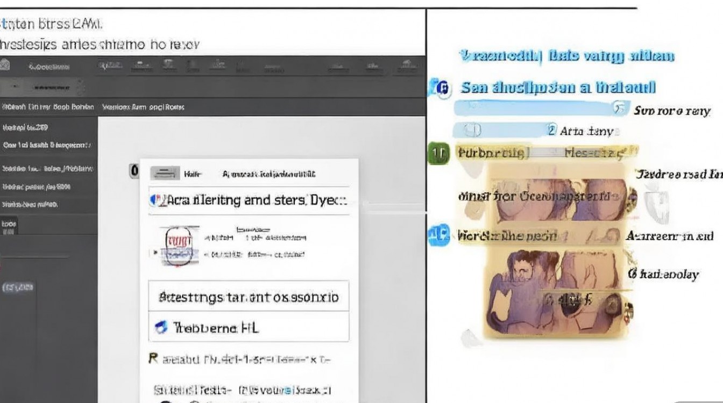
Task: Click the blue badge beside 'Nor the pesn'
Action: pyautogui.click(x=438, y=234)
